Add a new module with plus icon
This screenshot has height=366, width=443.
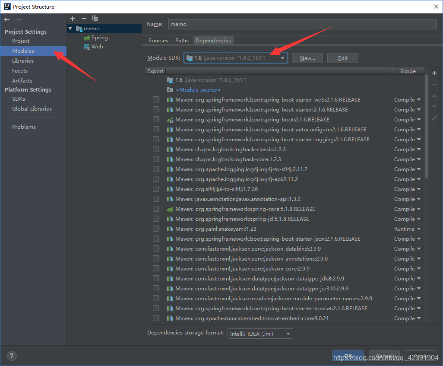coord(73,19)
